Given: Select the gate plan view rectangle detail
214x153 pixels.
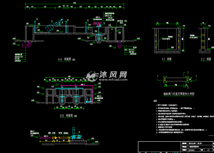Looking at the screenshot, I should tap(176, 79).
